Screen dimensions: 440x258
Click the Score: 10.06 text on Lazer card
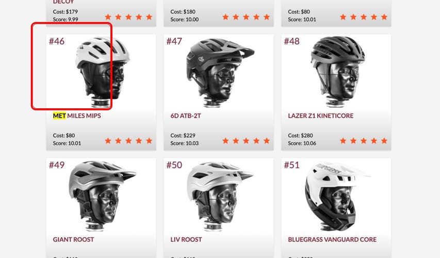pyautogui.click(x=302, y=143)
